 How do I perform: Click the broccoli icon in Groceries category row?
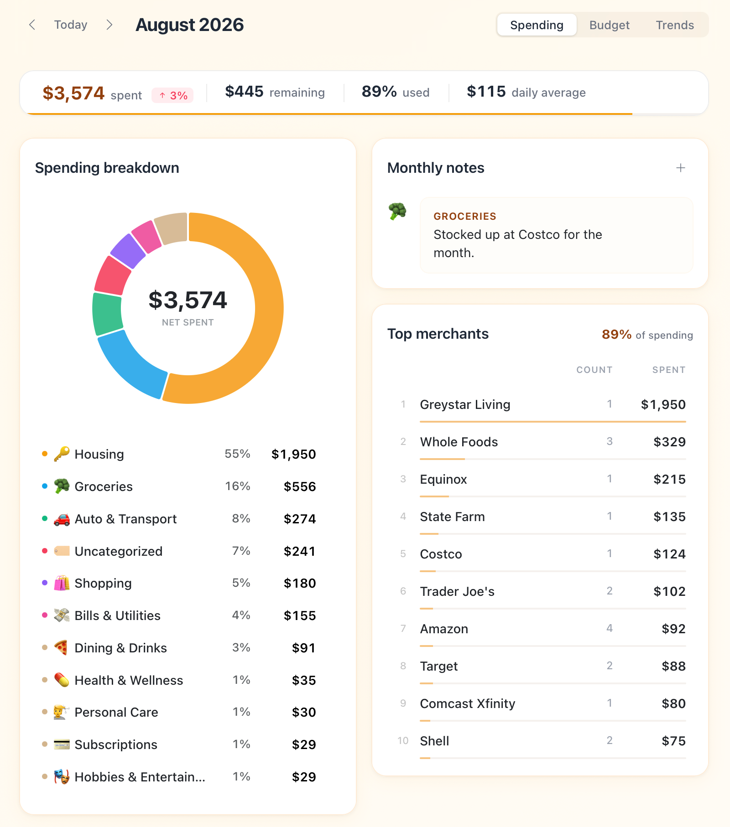coord(62,486)
